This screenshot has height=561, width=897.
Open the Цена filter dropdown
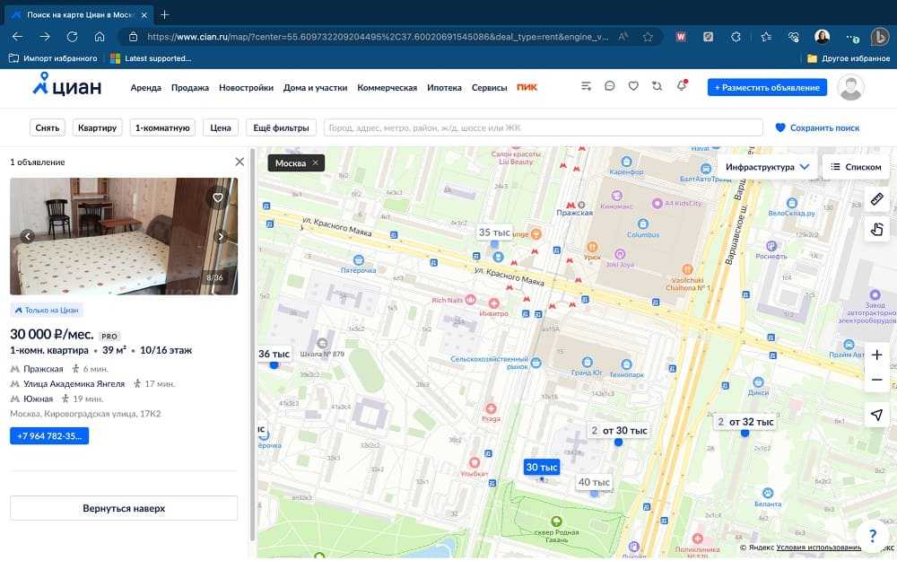tap(221, 127)
